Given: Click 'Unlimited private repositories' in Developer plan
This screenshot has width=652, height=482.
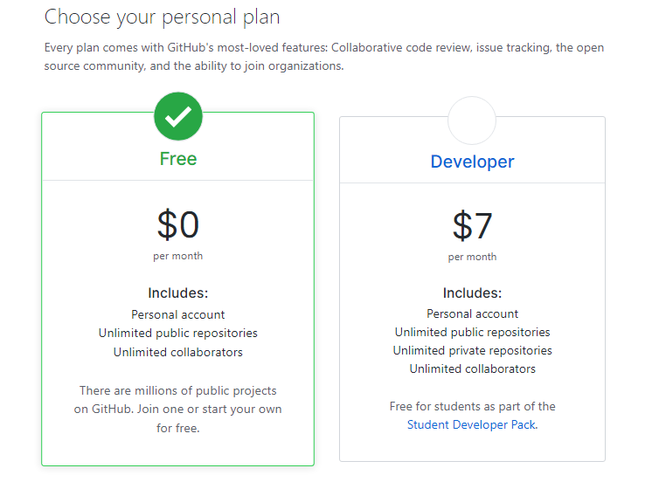Looking at the screenshot, I should point(472,351).
